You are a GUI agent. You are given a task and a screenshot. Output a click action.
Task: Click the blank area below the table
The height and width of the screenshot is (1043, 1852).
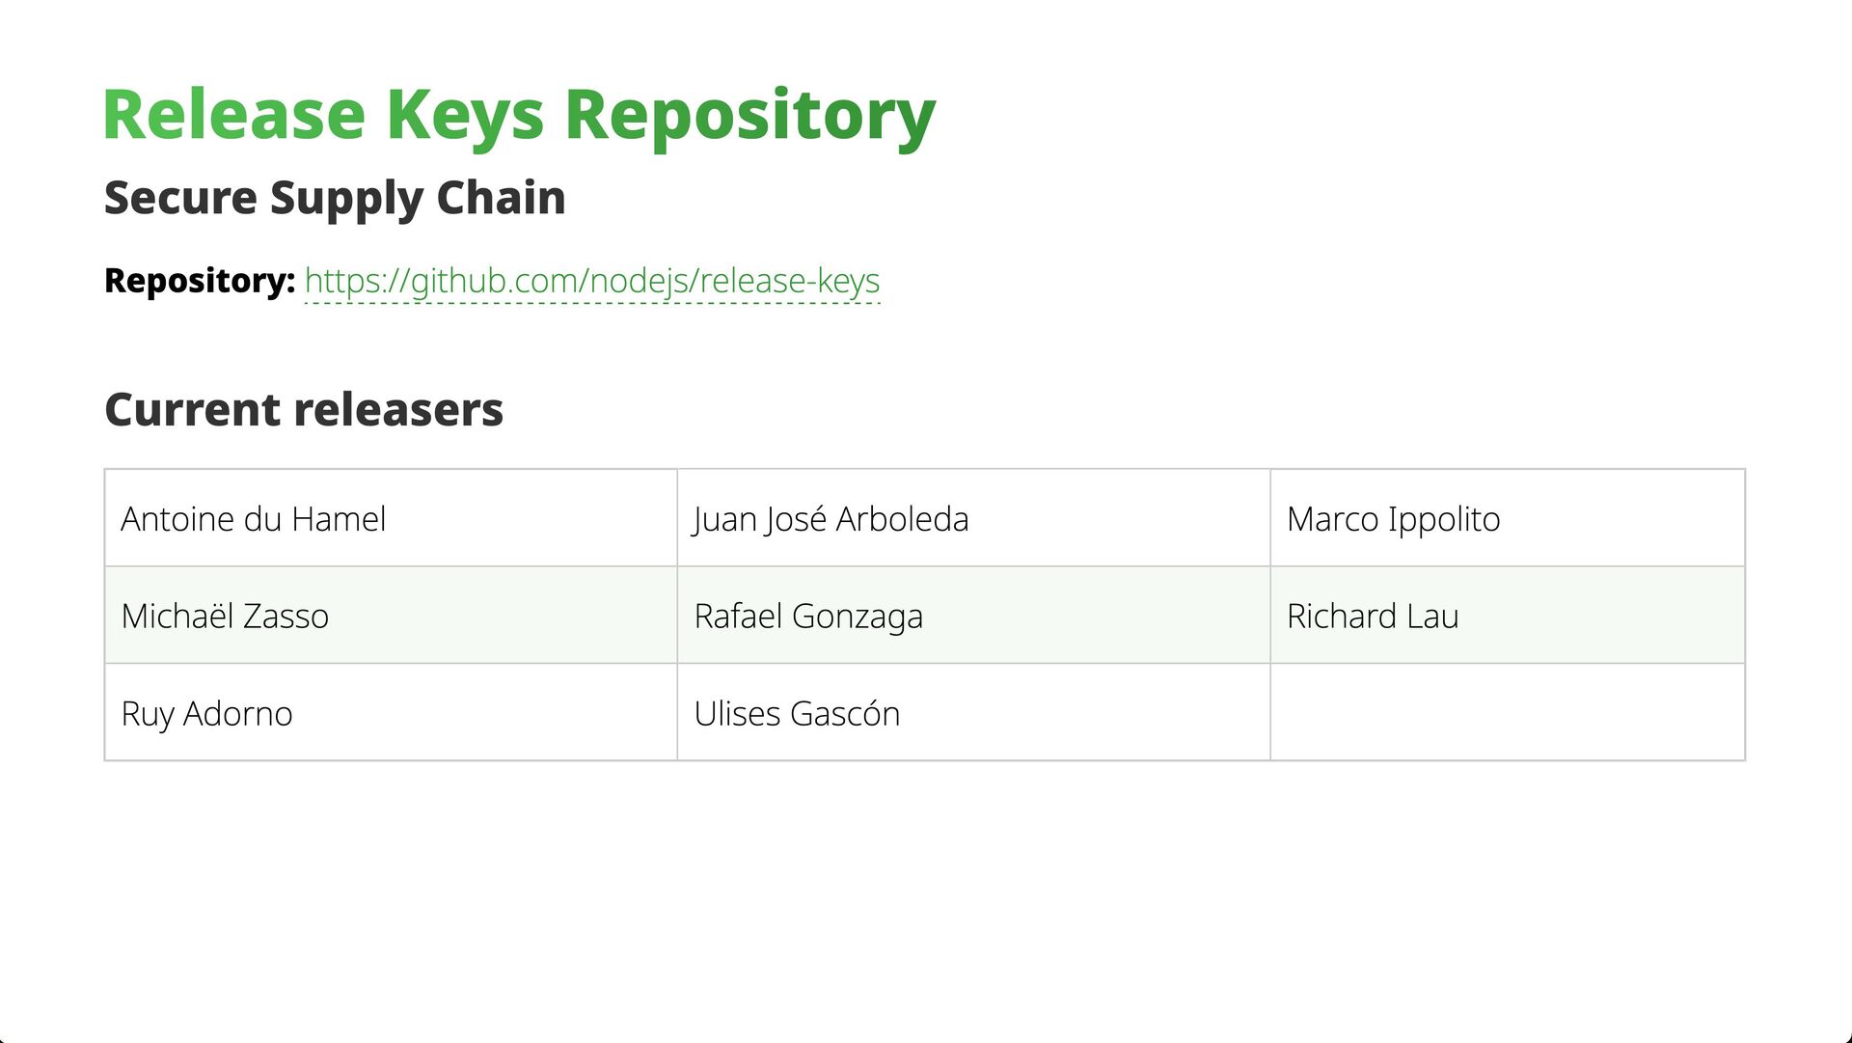coord(924,888)
